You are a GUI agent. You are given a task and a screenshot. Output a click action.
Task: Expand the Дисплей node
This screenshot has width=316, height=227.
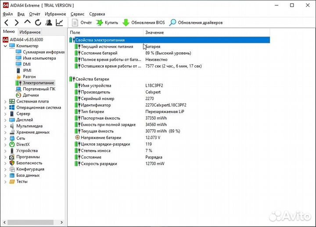[x=5, y=120]
